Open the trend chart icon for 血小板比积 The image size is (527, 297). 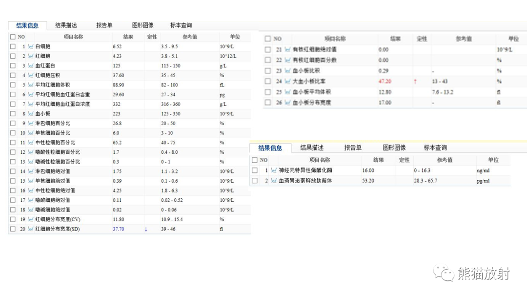pyautogui.click(x=287, y=71)
